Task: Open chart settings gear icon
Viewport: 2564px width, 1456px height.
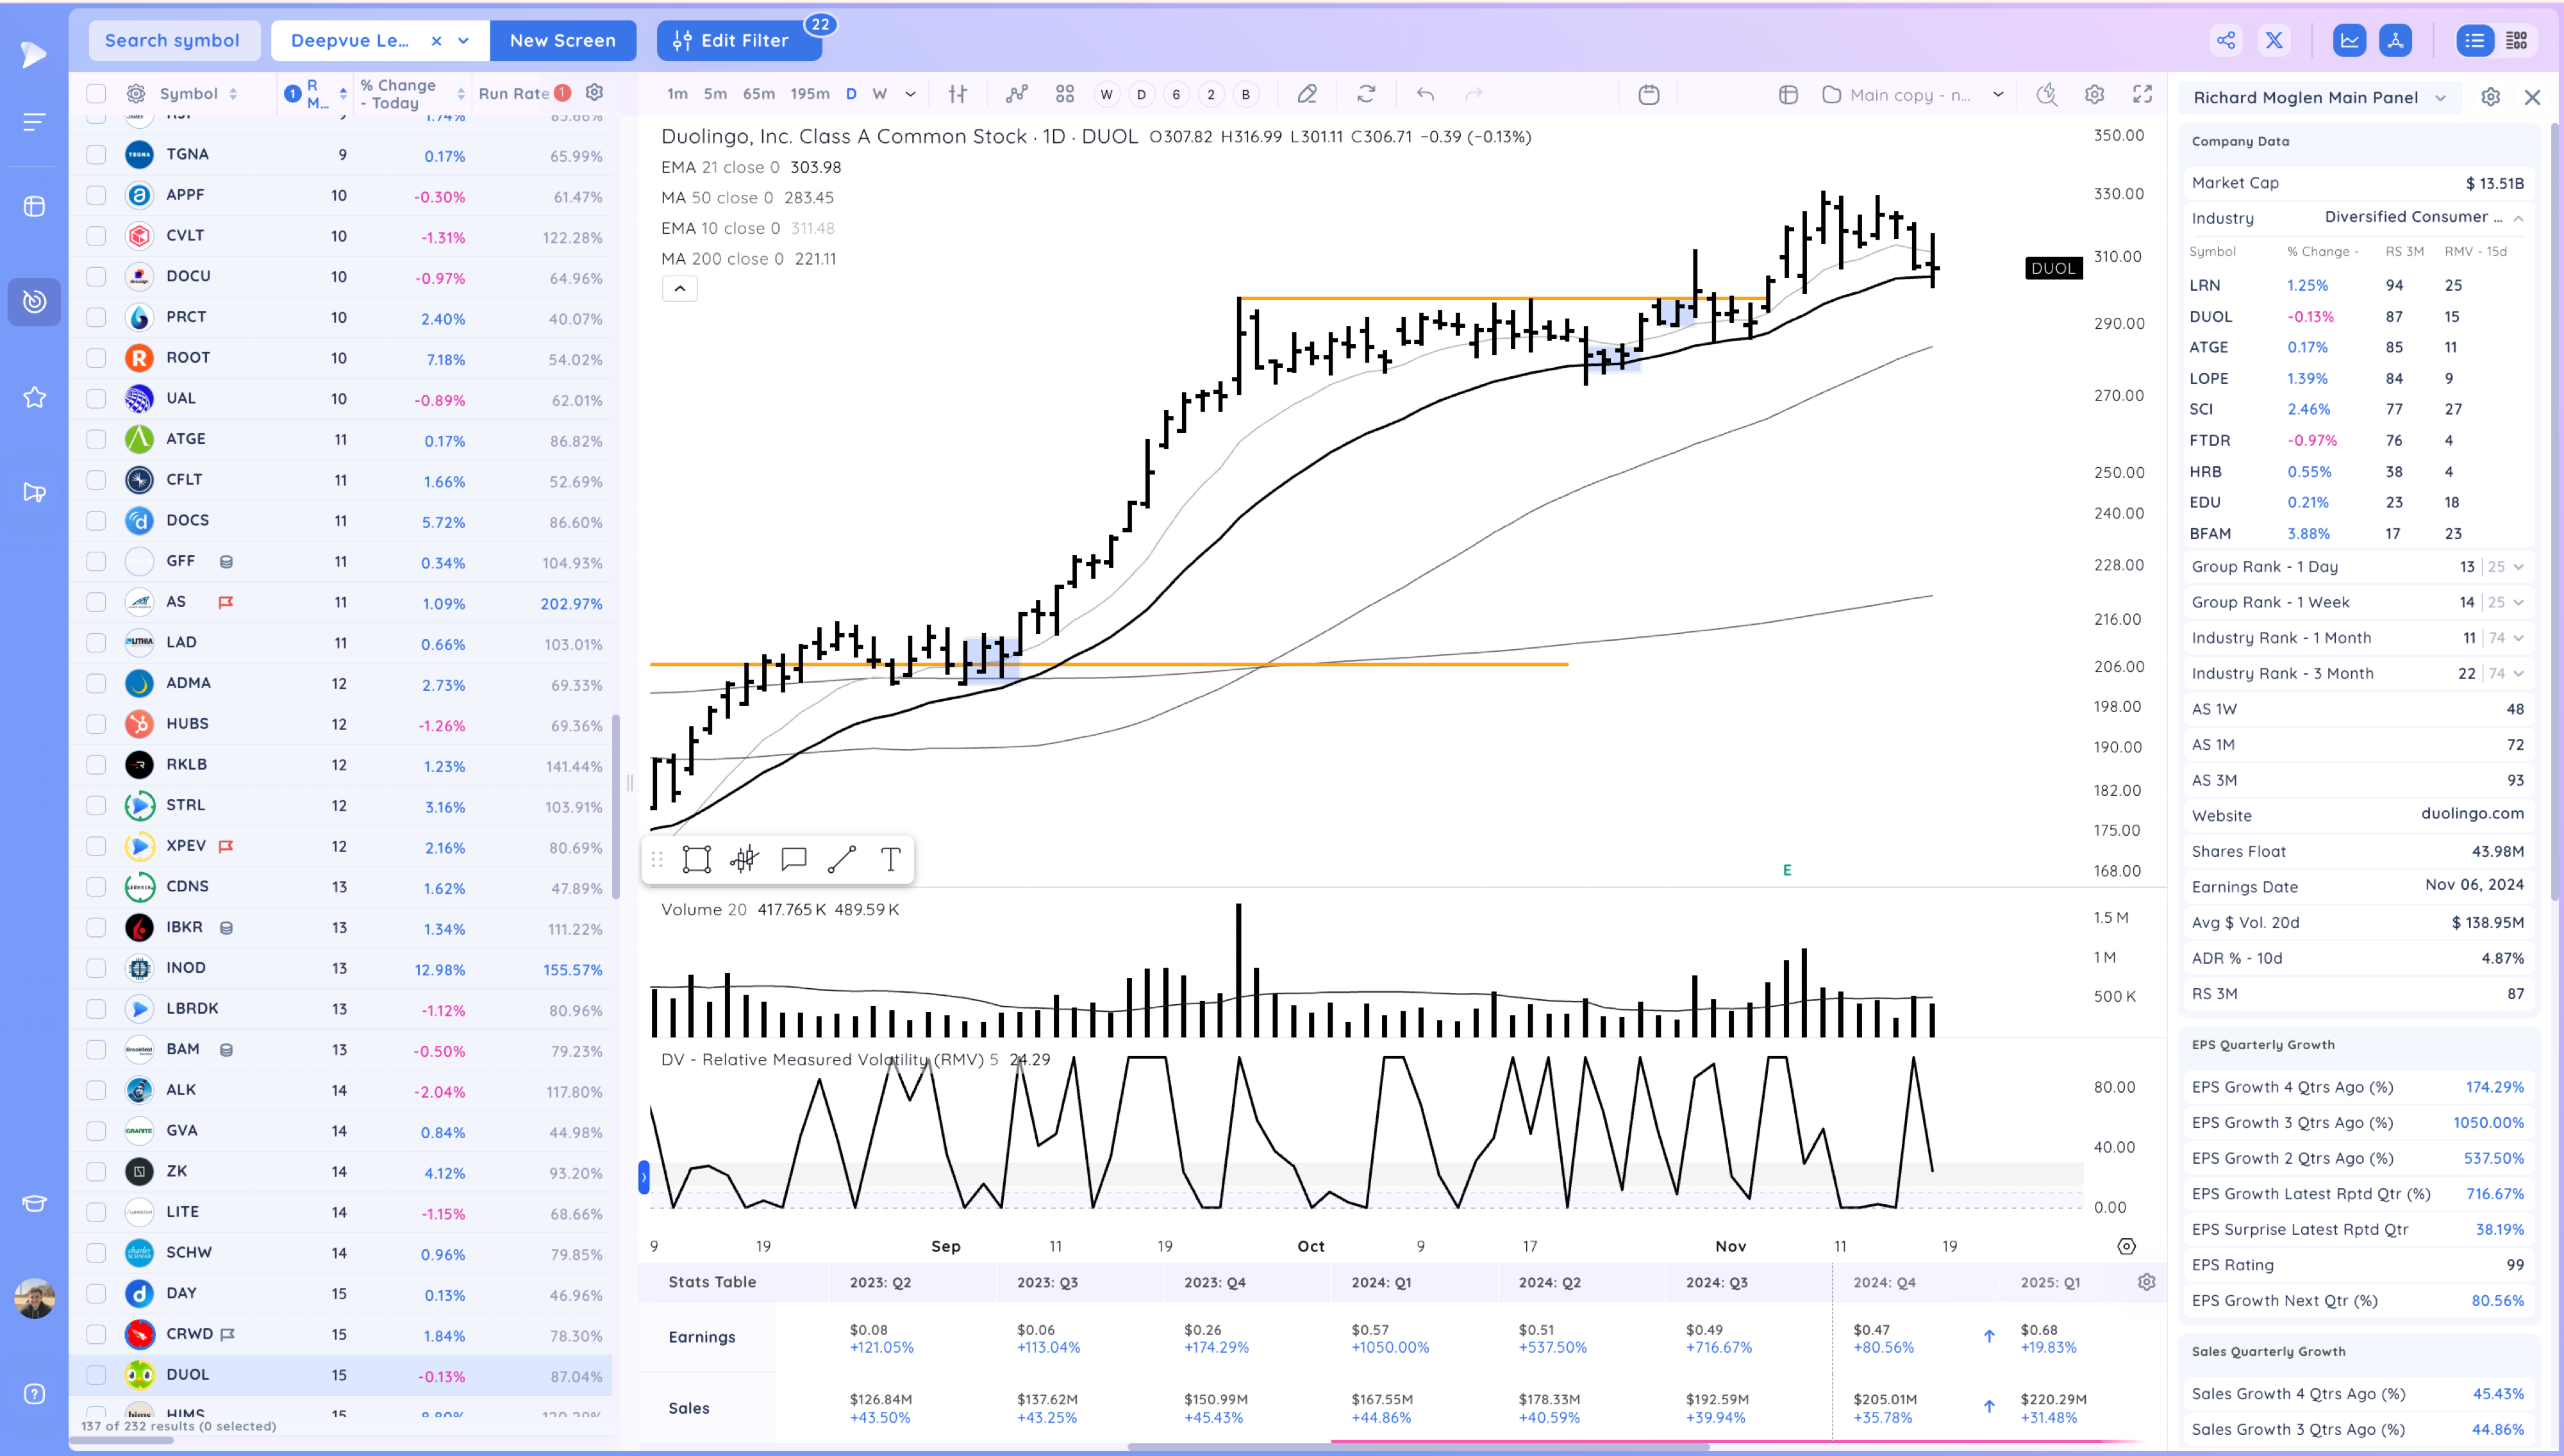Action: point(2094,94)
